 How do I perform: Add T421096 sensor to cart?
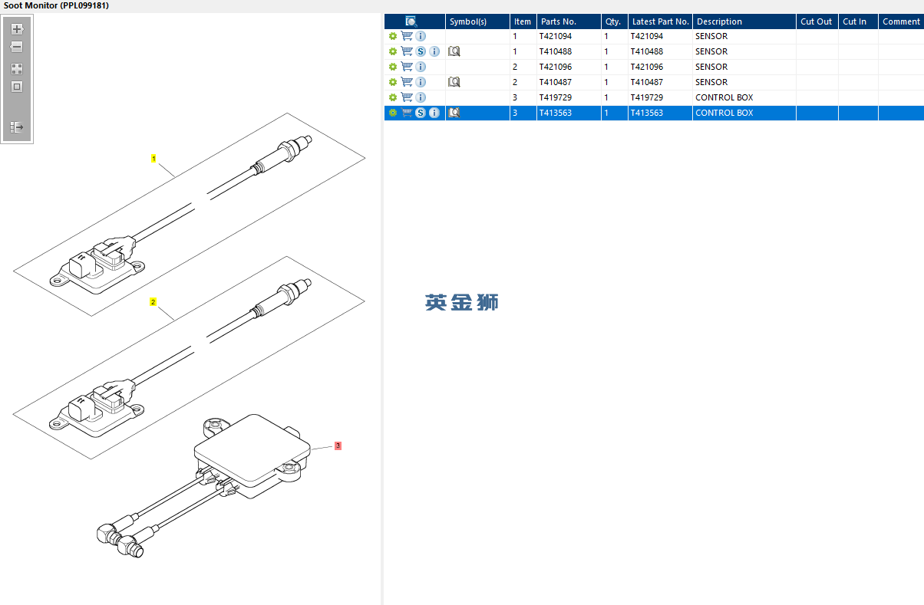[407, 67]
